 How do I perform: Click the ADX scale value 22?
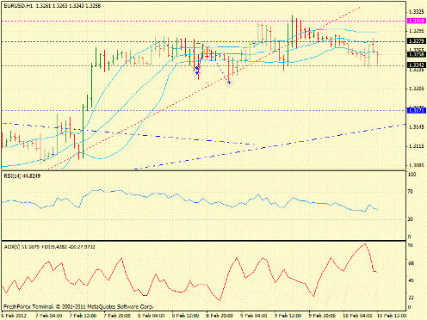[x=411, y=298]
